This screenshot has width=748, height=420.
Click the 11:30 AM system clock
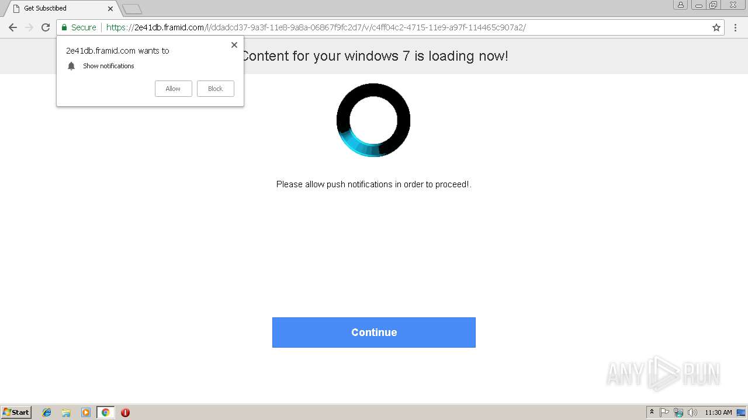[x=718, y=412]
